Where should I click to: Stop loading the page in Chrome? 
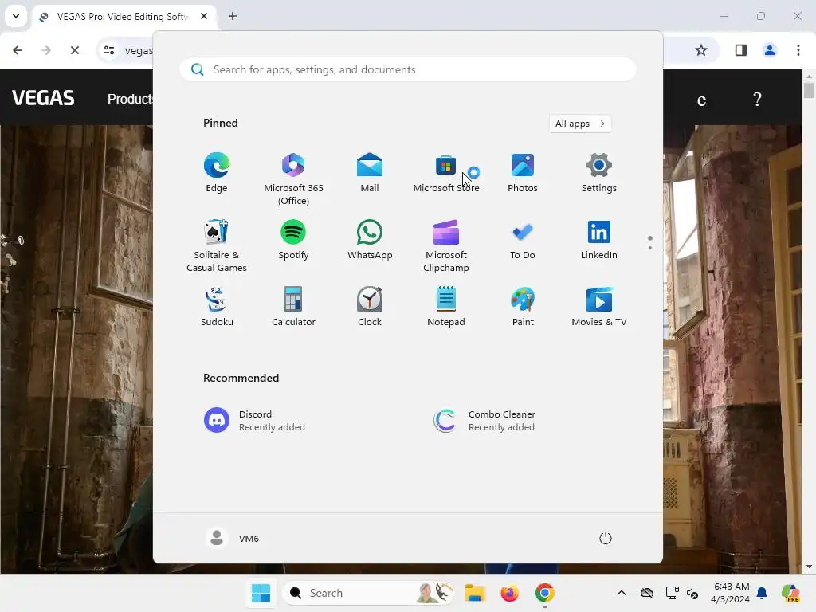(x=74, y=50)
